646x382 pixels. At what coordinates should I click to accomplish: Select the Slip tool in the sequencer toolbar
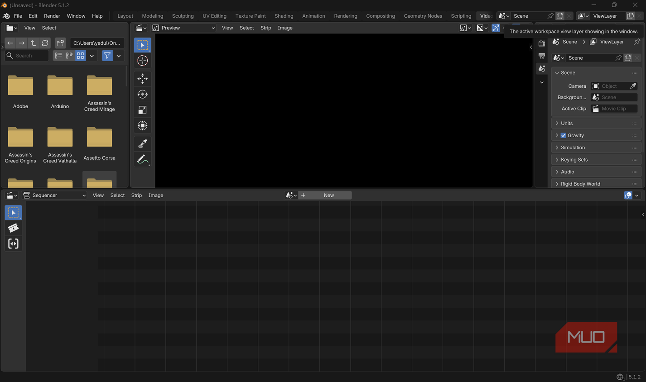(x=13, y=244)
